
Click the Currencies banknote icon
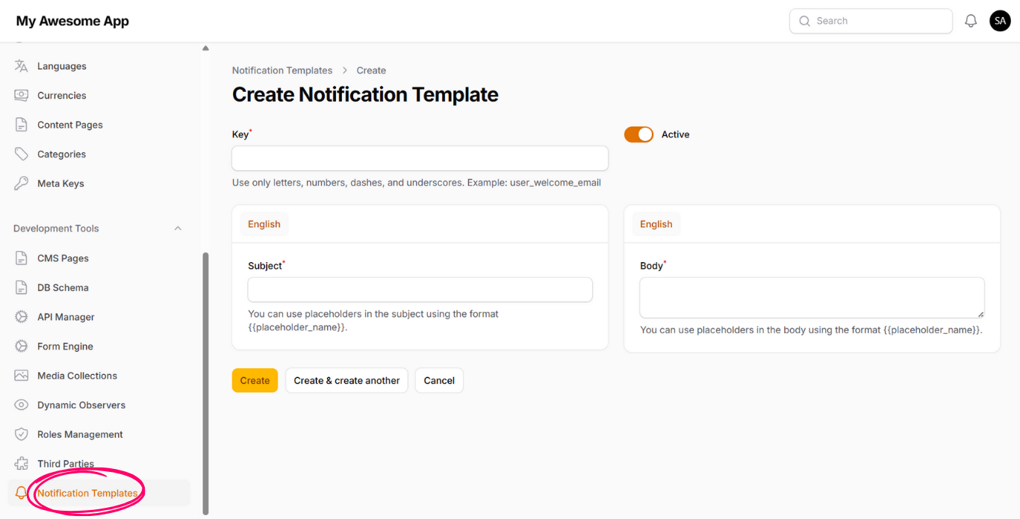point(22,96)
